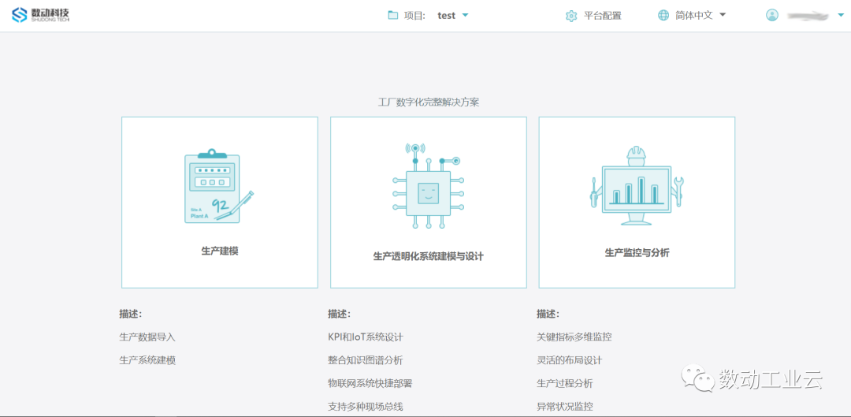Open the test project dropdown arrow
Image resolution: width=851 pixels, height=417 pixels.
click(465, 15)
